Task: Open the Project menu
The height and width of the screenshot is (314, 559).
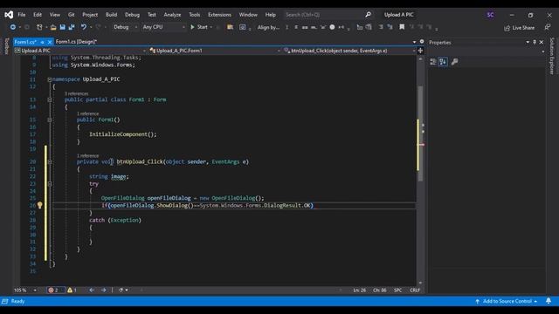Action: [x=90, y=15]
